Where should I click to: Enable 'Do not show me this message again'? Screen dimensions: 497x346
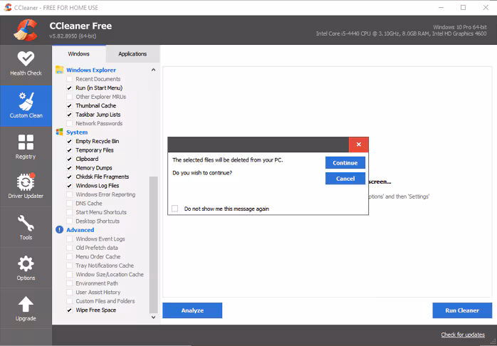click(175, 209)
